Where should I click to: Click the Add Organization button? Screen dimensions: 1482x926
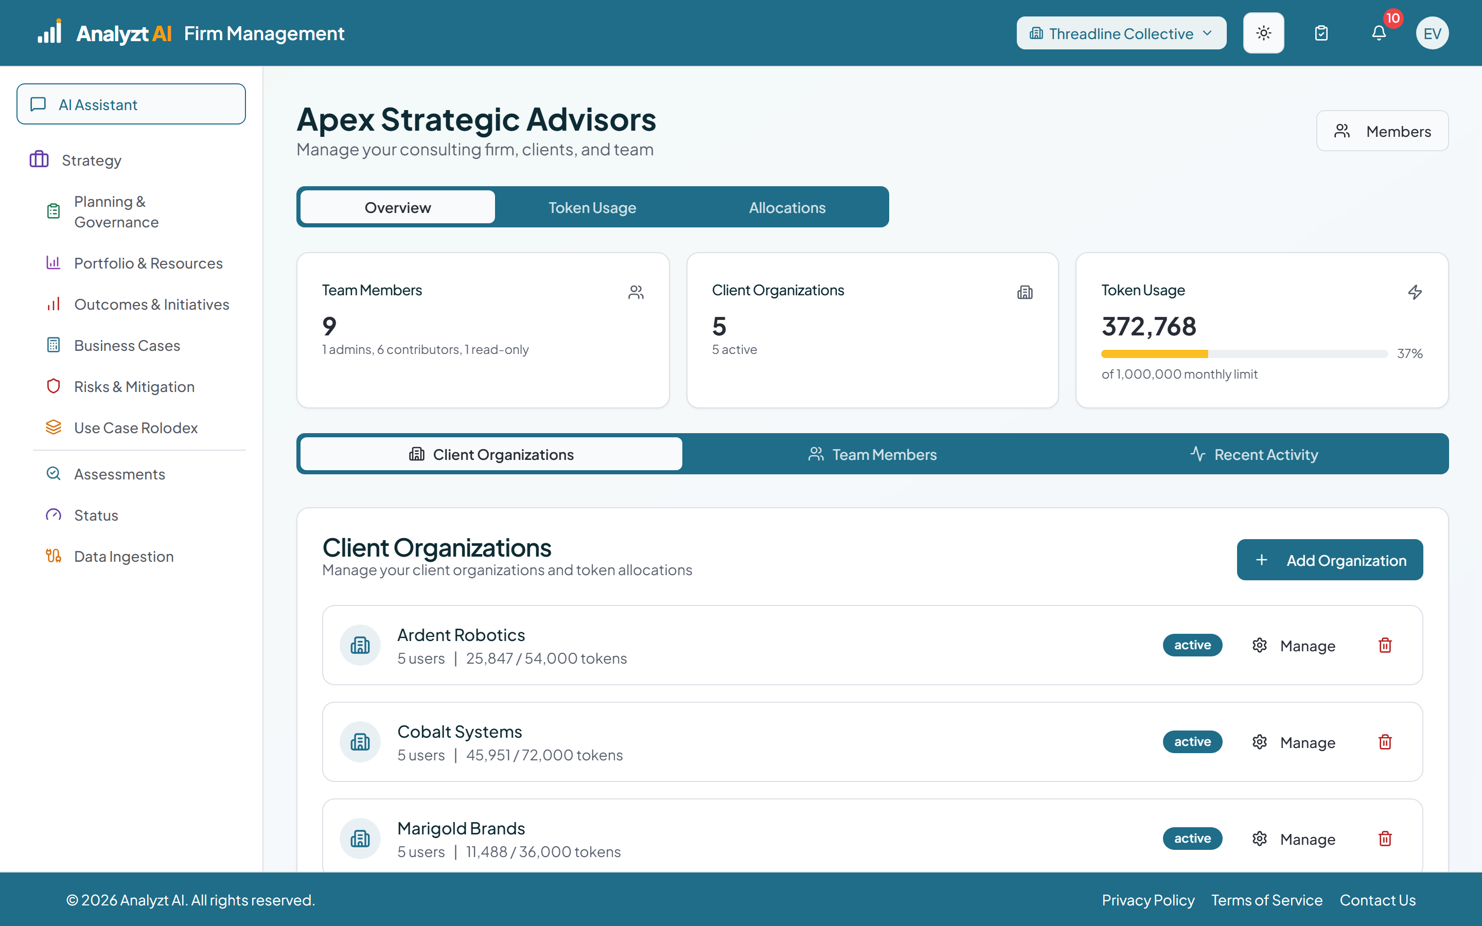[x=1330, y=560]
